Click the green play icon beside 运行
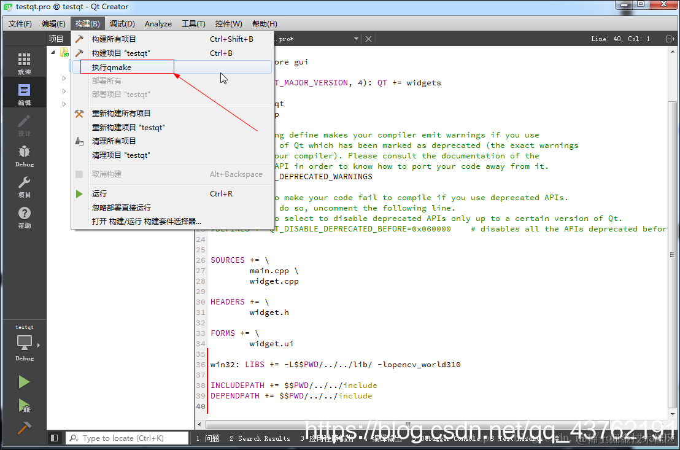Image resolution: width=680 pixels, height=450 pixels. coord(79,193)
